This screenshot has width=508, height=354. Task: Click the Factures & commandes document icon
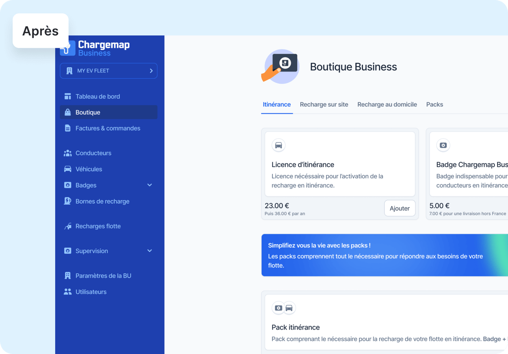coord(68,128)
